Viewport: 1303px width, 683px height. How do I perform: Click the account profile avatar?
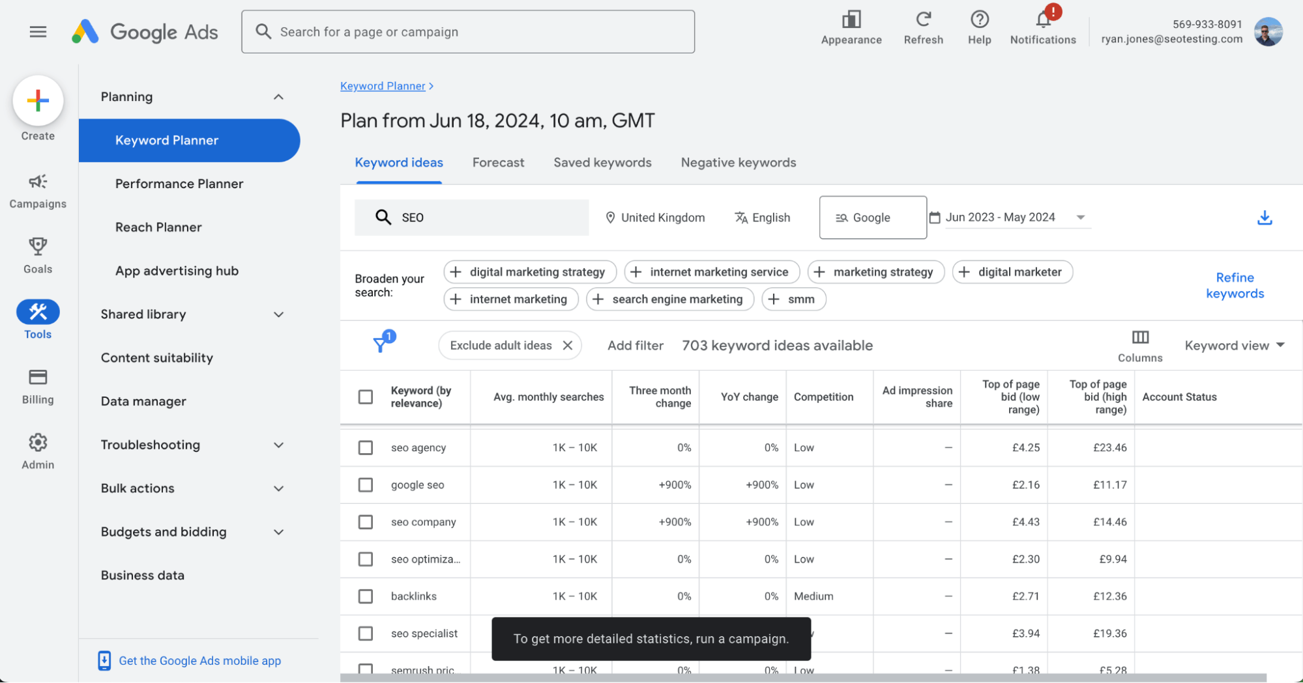[x=1268, y=31]
